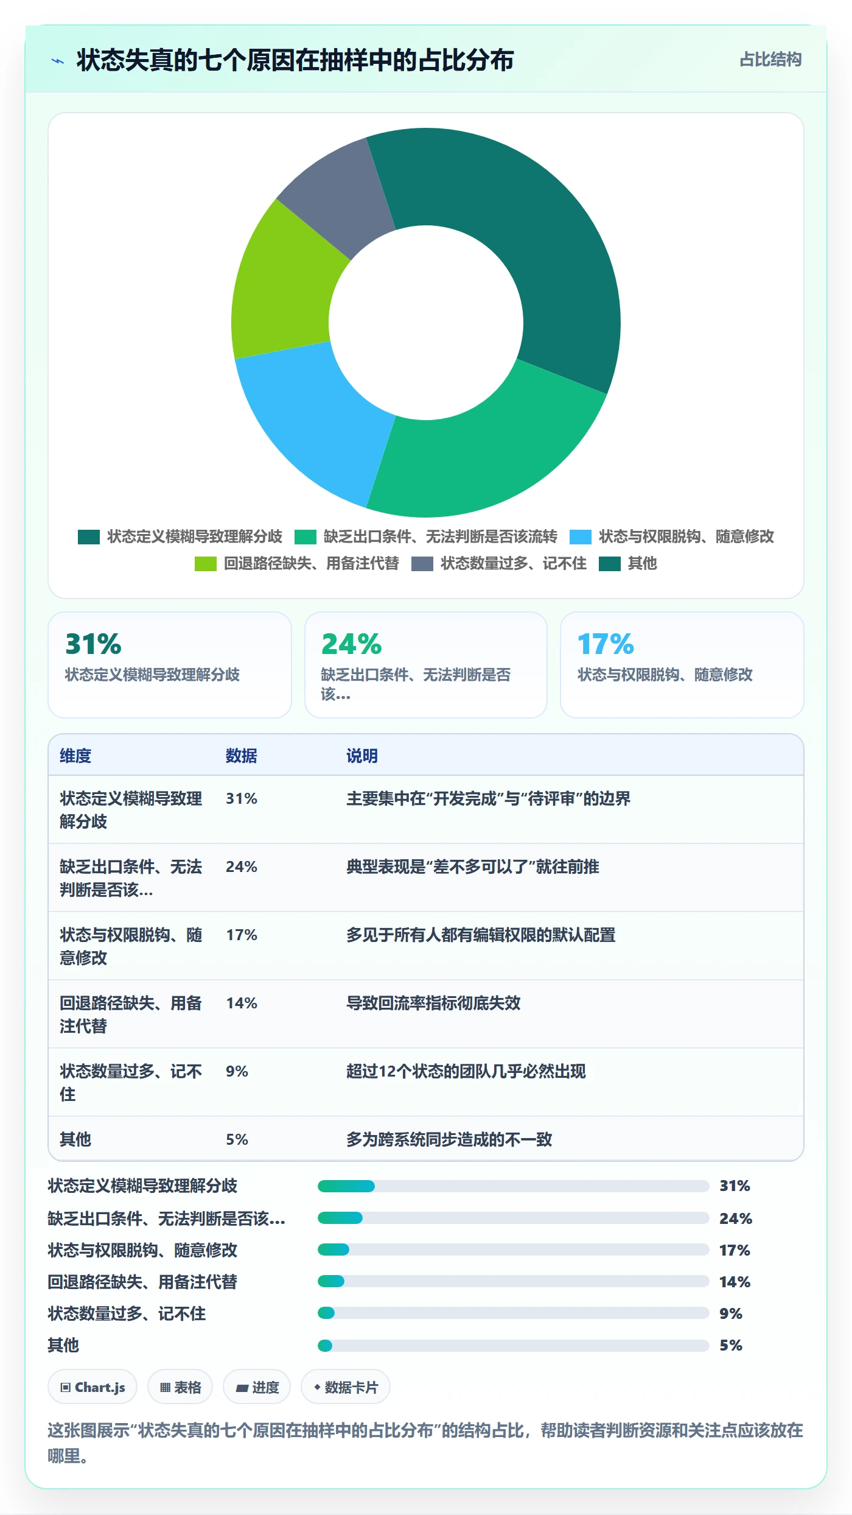Click the 9% progress bar
Viewport: 852px width, 1515px height.
point(513,1313)
